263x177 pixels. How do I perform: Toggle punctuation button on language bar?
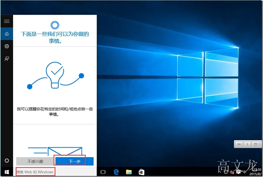pyautogui.click(x=247, y=144)
